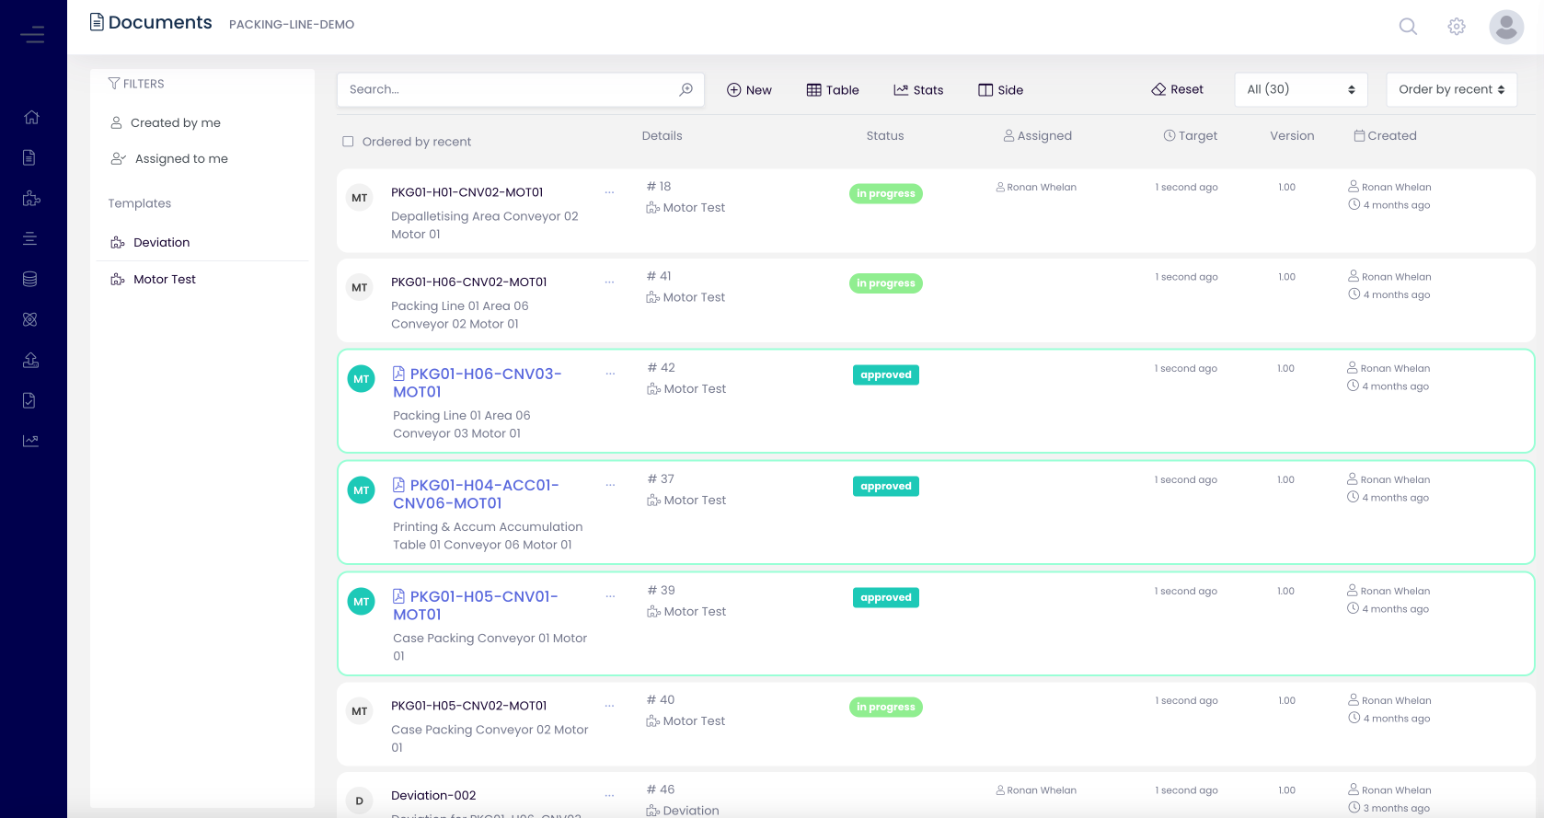Screen dimensions: 1544x818
Task: Open the hamburger menu in the sidebar
Action: 32,35
